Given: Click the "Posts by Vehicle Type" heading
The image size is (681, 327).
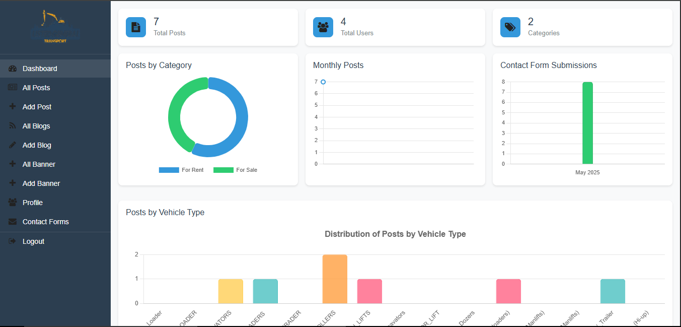Looking at the screenshot, I should (165, 213).
